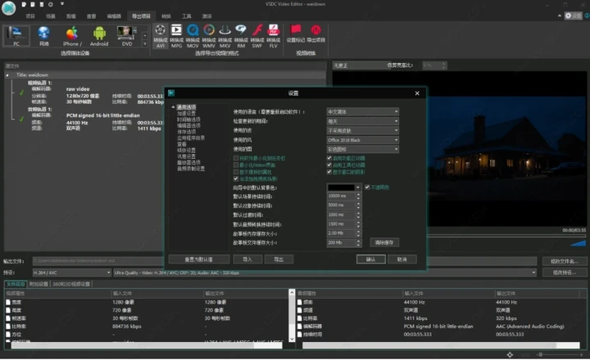Open the H.264 / AVC codec dropdown
The height and width of the screenshot is (360, 590).
71,272
